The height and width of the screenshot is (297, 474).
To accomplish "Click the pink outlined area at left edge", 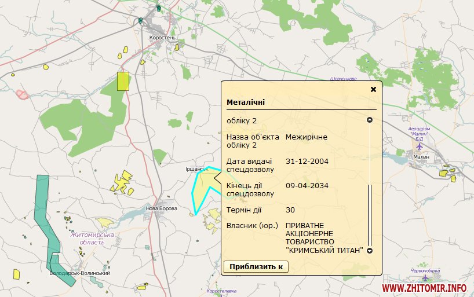I will point(22,94).
